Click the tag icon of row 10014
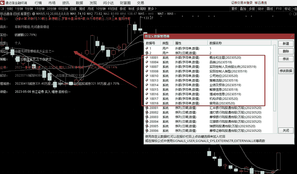 coord(147,85)
